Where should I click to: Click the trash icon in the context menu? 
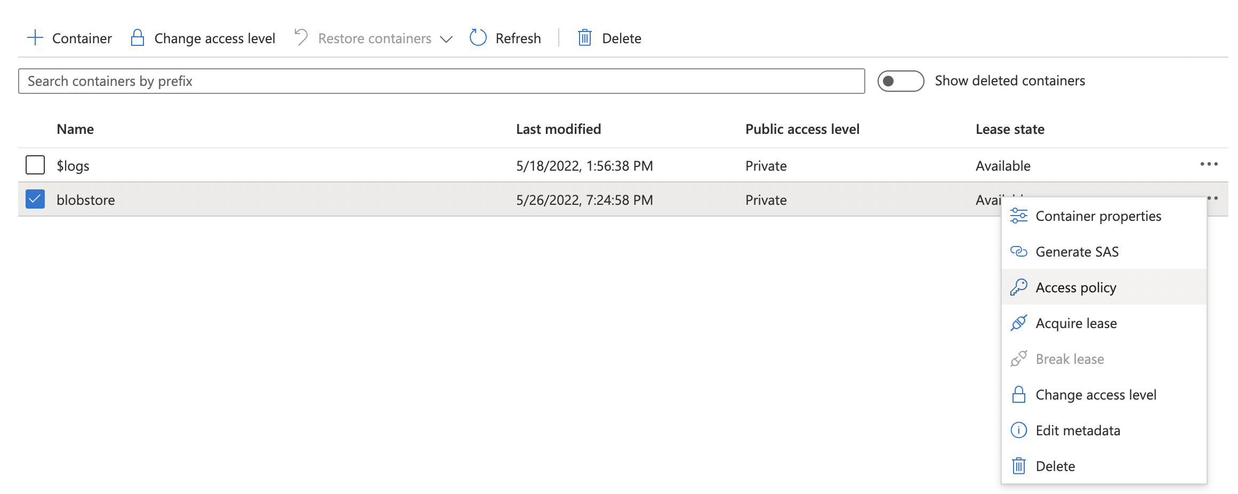[x=1019, y=466]
